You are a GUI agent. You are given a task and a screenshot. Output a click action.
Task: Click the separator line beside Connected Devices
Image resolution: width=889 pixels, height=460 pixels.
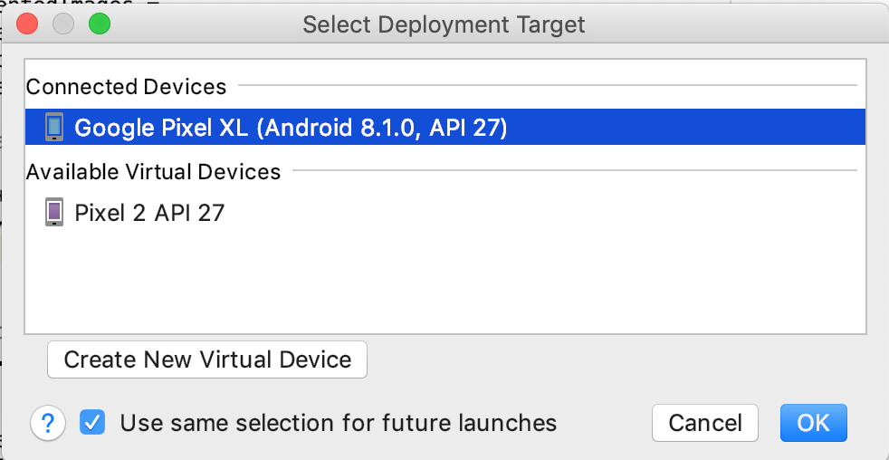[543, 86]
